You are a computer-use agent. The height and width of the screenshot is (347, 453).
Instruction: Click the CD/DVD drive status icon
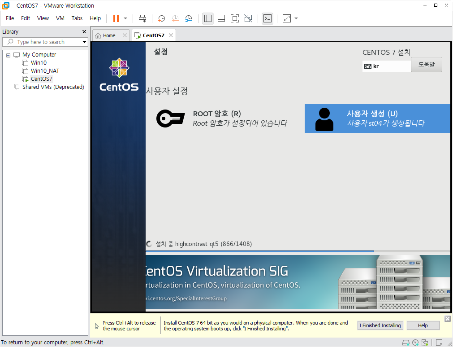coord(415,343)
